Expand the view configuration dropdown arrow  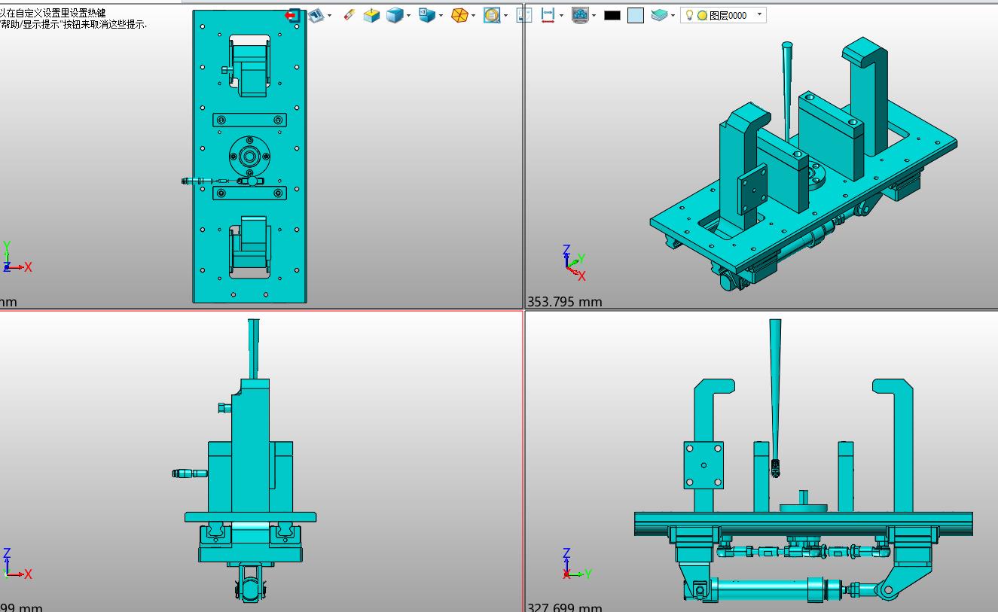pyautogui.click(x=330, y=15)
